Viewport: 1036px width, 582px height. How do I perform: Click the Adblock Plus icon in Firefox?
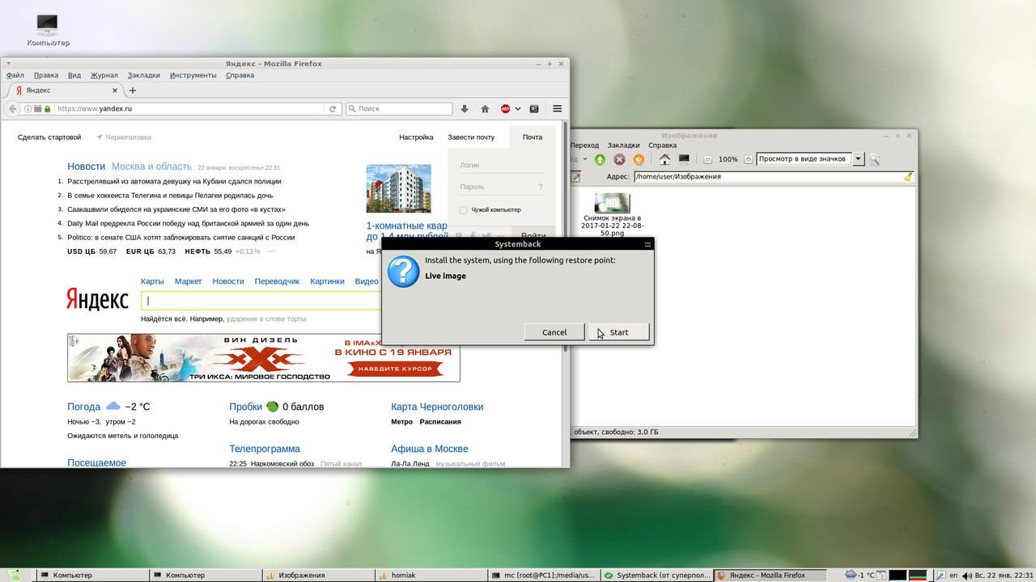pyautogui.click(x=506, y=108)
